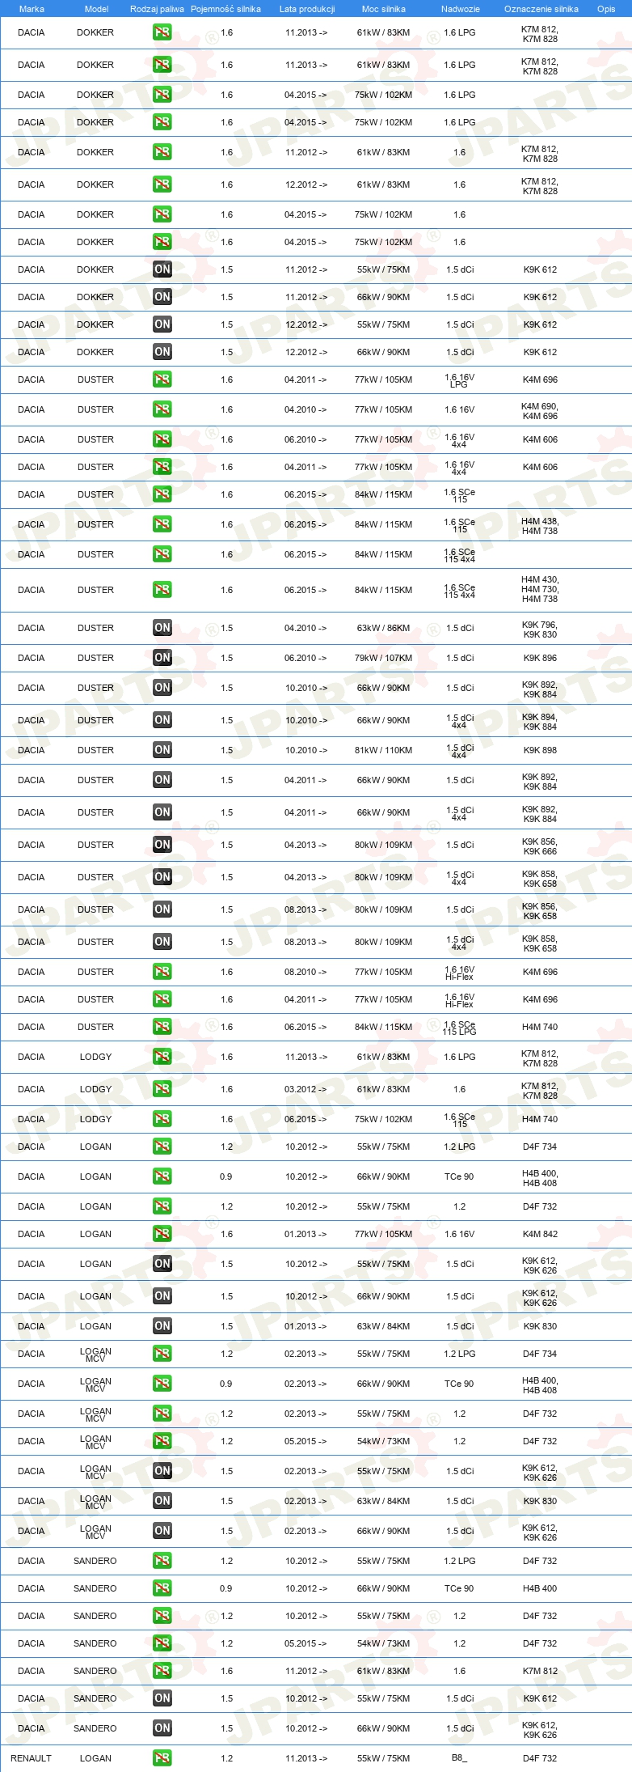Click the diesel ON icon in the Logan MCV K9K 830 row
632x1772 pixels.
(x=162, y=1501)
